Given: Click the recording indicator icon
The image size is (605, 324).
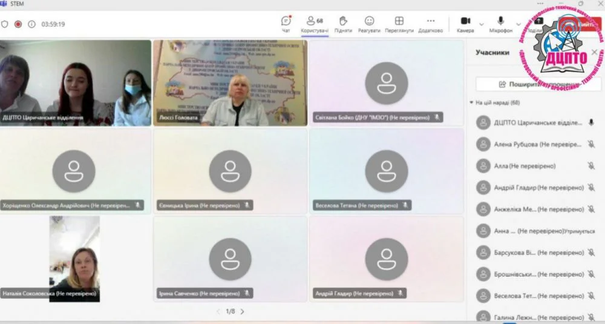Looking at the screenshot, I should (x=18, y=24).
